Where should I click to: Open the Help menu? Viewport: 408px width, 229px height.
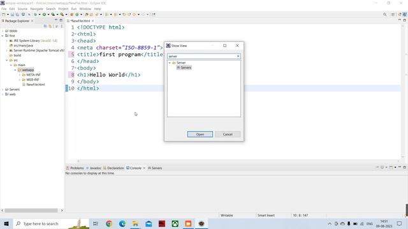click(98, 9)
